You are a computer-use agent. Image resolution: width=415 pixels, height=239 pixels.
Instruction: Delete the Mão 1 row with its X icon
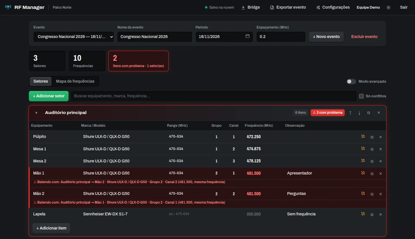point(380,174)
